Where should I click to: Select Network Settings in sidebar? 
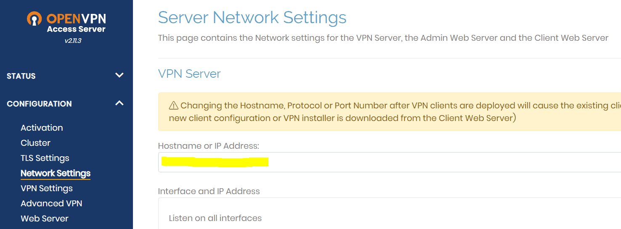(56, 173)
